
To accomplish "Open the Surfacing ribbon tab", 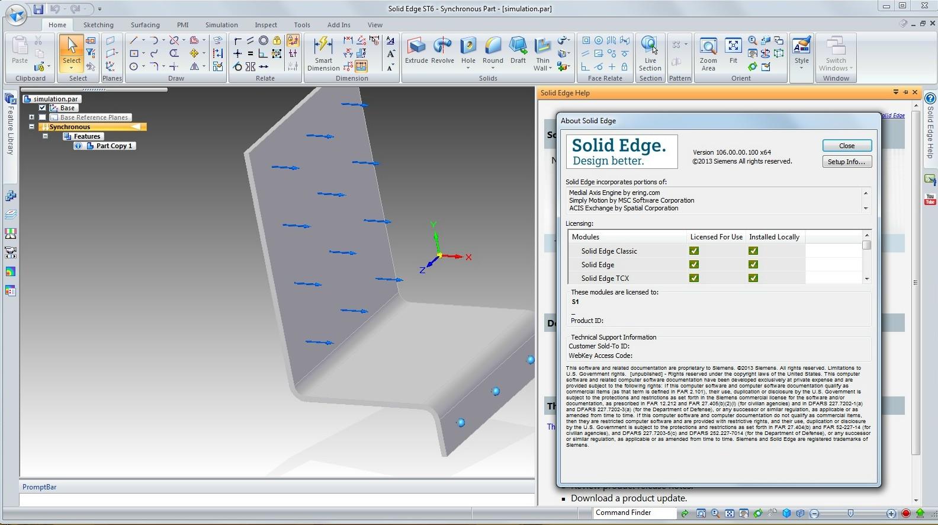I will pos(145,25).
